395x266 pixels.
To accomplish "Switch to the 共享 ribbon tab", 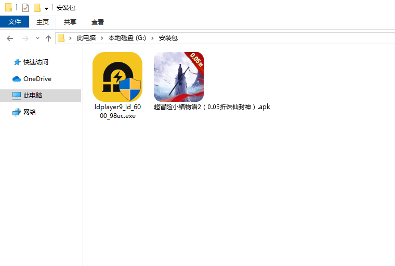I will point(70,22).
